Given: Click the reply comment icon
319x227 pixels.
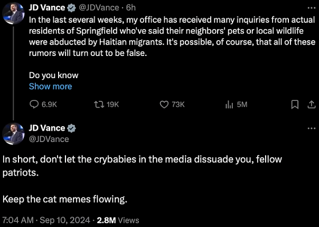Looking at the screenshot, I should point(34,105).
